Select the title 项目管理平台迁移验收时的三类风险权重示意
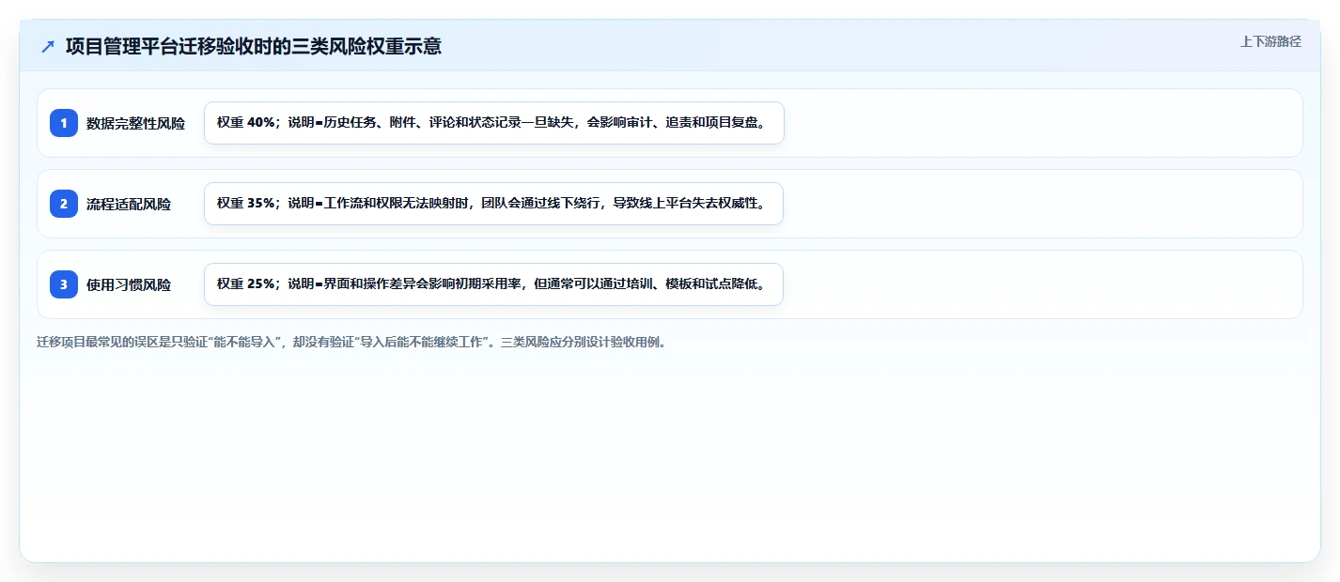 coord(254,46)
